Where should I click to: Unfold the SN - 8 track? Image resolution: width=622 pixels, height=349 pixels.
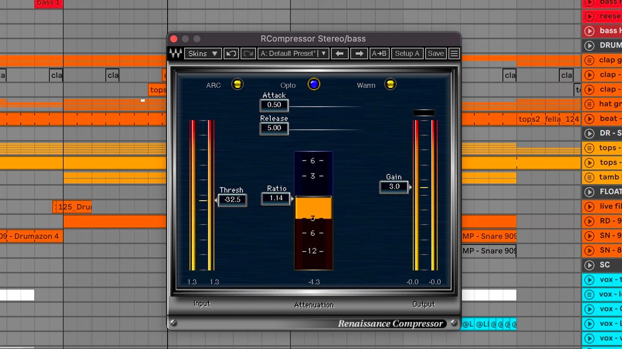coord(589,251)
